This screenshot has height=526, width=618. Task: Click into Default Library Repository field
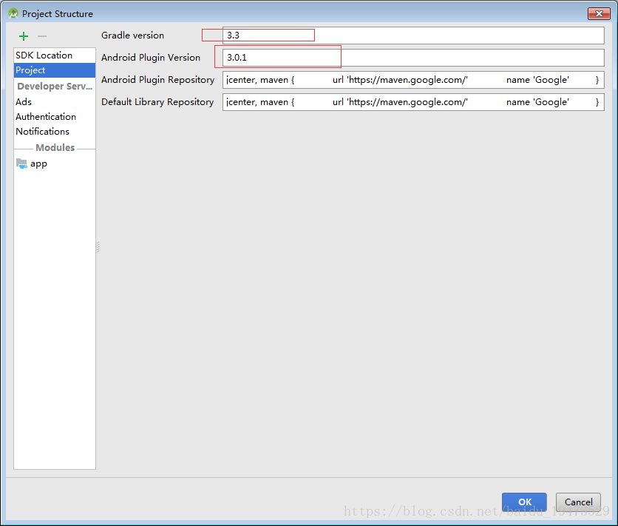pos(412,102)
